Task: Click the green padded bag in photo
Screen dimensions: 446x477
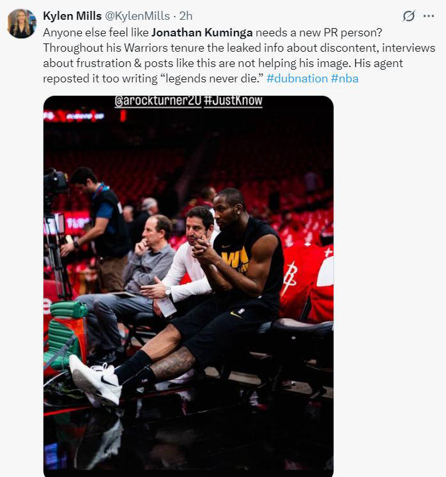Action: click(x=66, y=335)
